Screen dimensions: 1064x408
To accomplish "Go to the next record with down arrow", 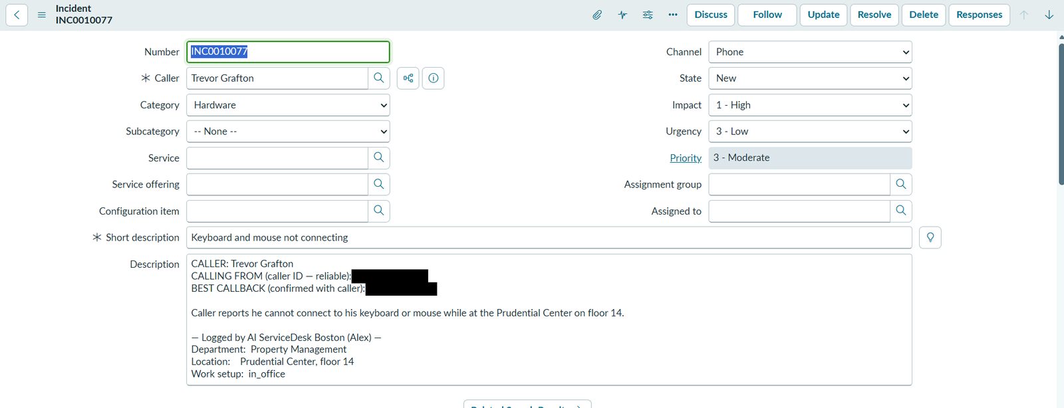I will pos(1049,15).
